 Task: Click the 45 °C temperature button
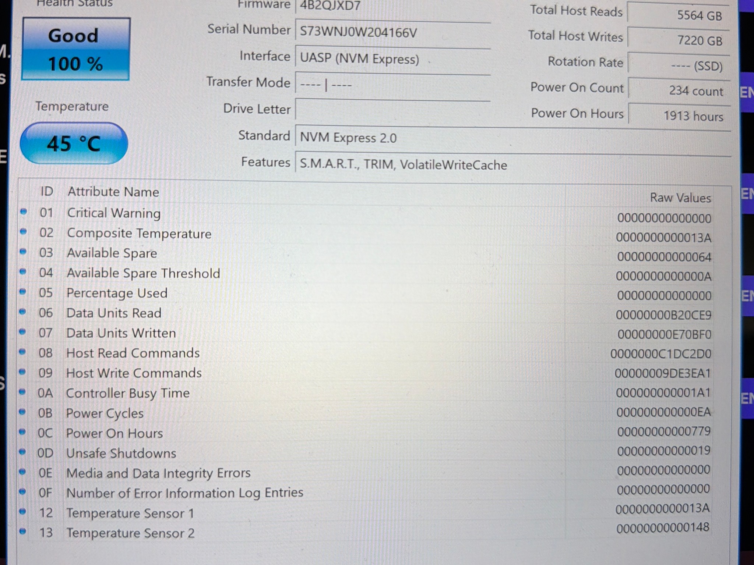74,143
